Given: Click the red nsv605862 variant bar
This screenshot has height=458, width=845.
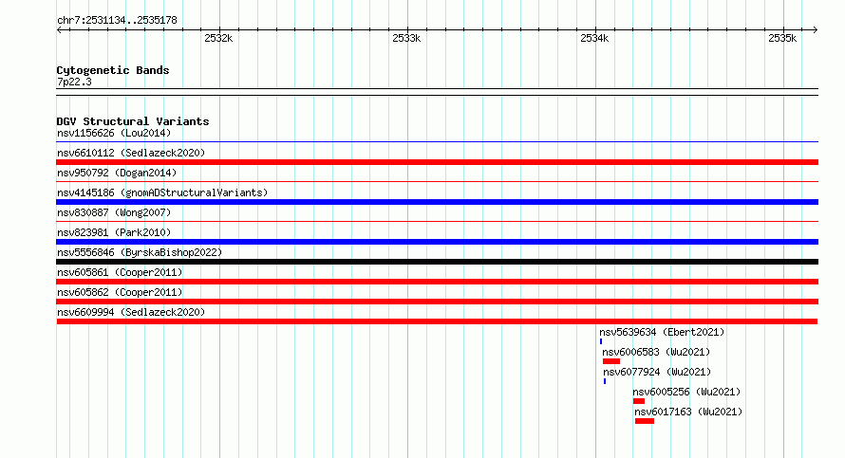Looking at the screenshot, I should 437,302.
